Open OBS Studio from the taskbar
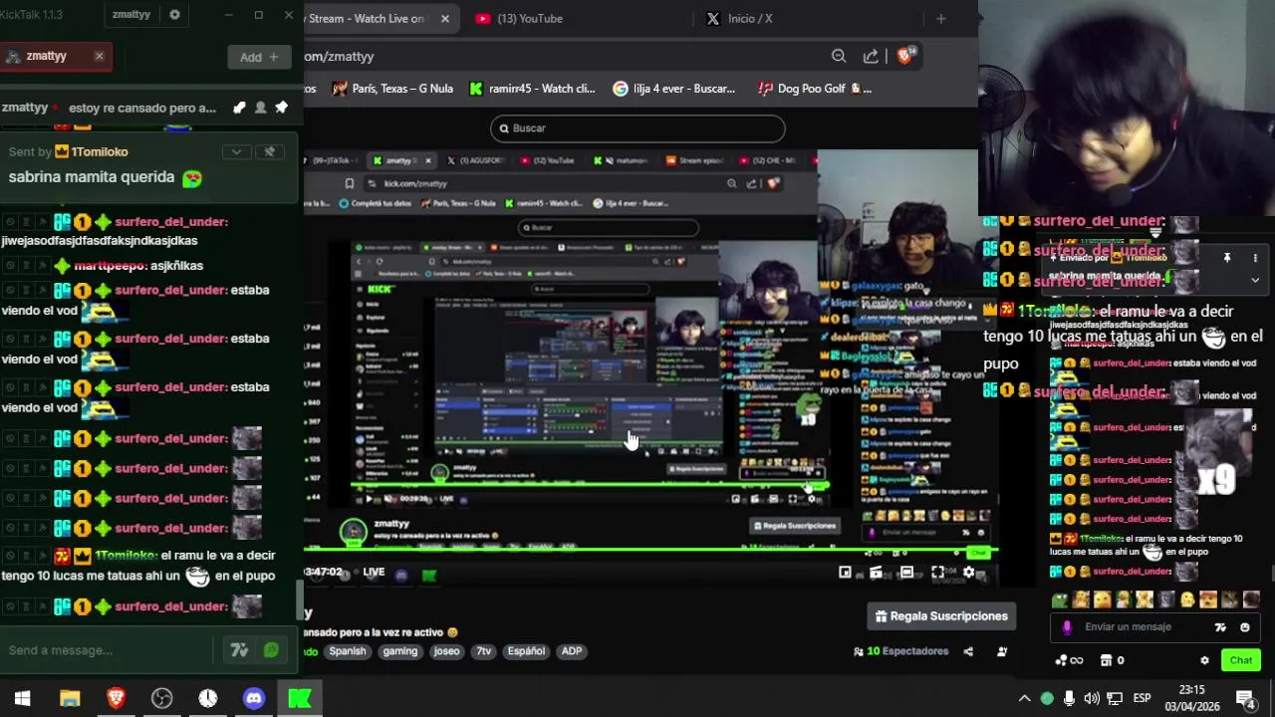This screenshot has height=717, width=1275. click(x=161, y=698)
